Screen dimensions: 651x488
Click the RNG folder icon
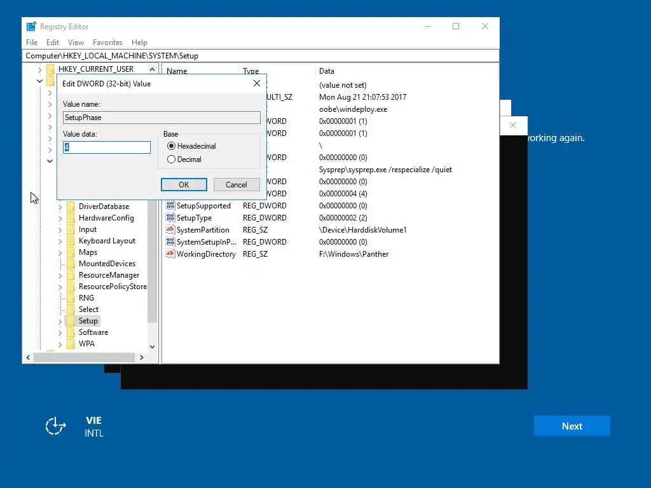tap(71, 297)
